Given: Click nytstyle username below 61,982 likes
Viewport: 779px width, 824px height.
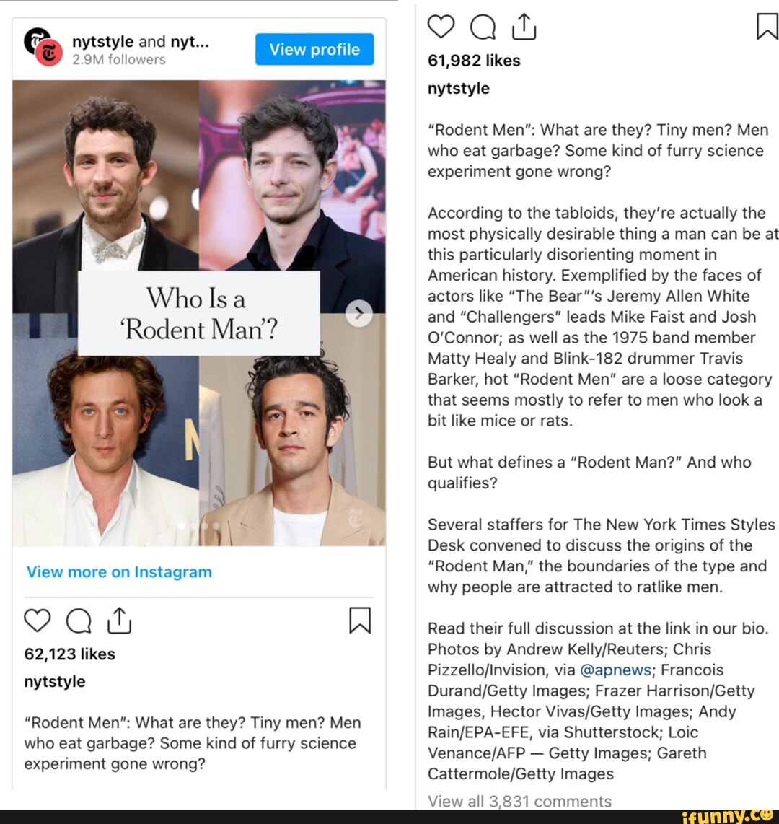Looking at the screenshot, I should coord(459,88).
